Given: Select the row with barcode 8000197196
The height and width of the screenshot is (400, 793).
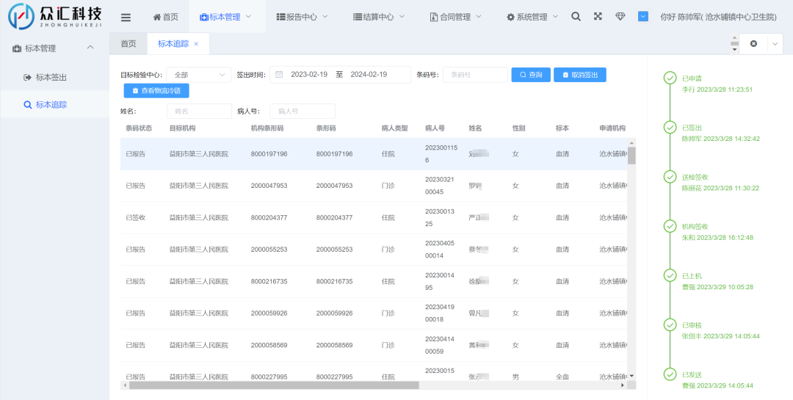Looking at the screenshot, I should (374, 153).
